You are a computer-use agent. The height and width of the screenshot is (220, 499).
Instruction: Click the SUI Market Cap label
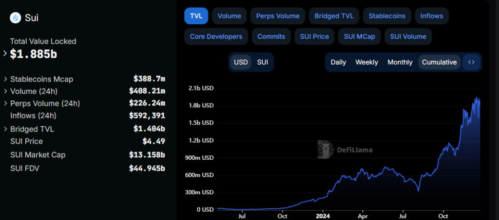click(x=38, y=155)
